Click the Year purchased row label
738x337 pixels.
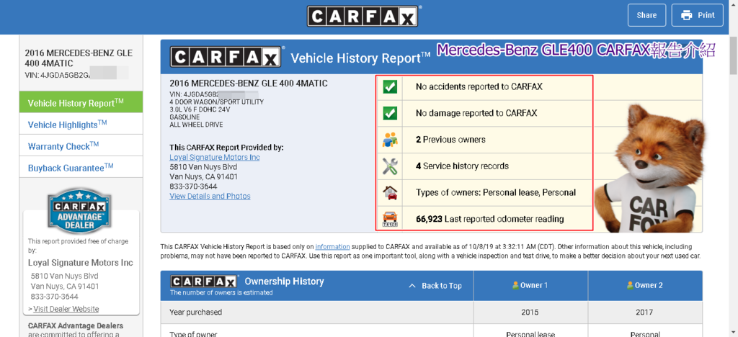[x=196, y=312]
